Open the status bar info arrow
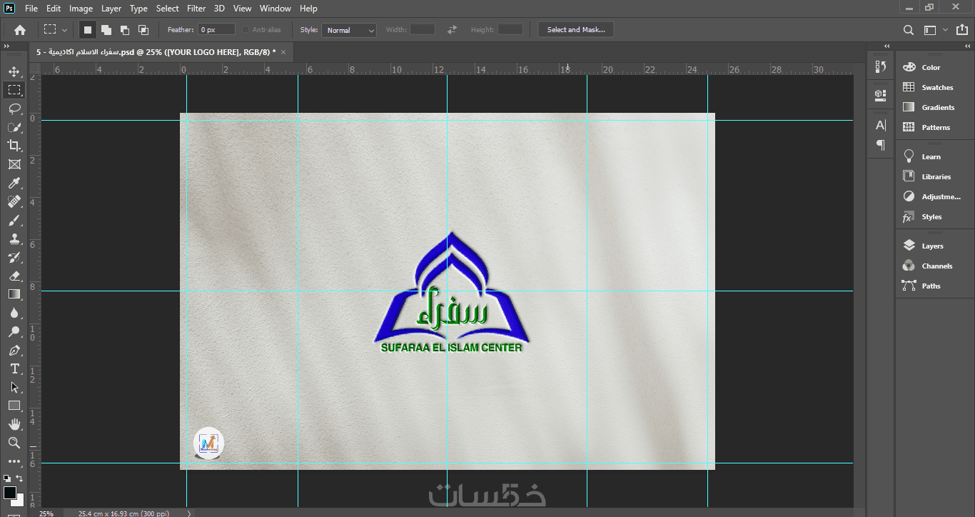The width and height of the screenshot is (975, 517). click(x=188, y=513)
